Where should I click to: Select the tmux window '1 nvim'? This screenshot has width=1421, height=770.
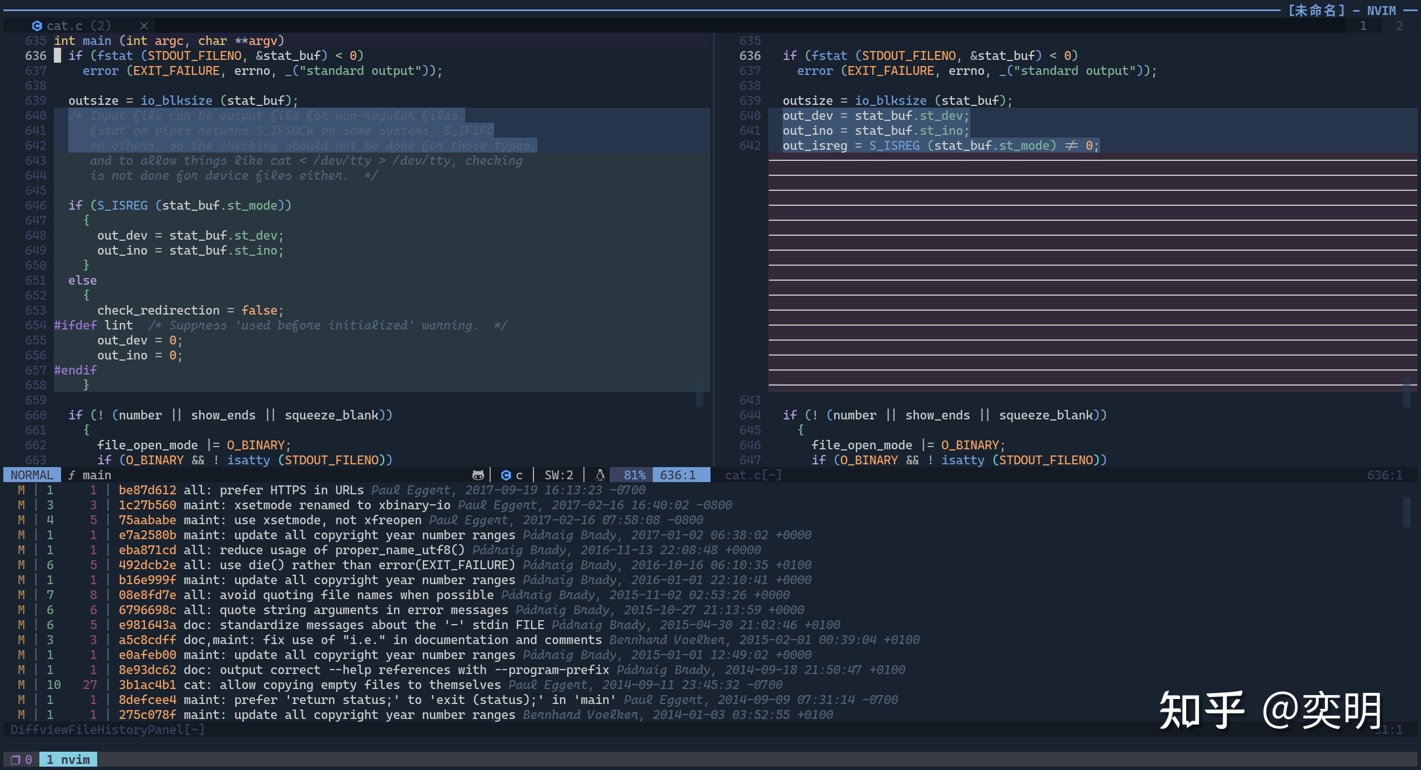click(x=68, y=759)
